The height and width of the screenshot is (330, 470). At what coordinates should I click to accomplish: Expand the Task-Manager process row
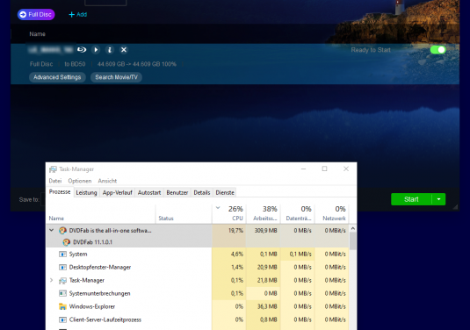51,280
